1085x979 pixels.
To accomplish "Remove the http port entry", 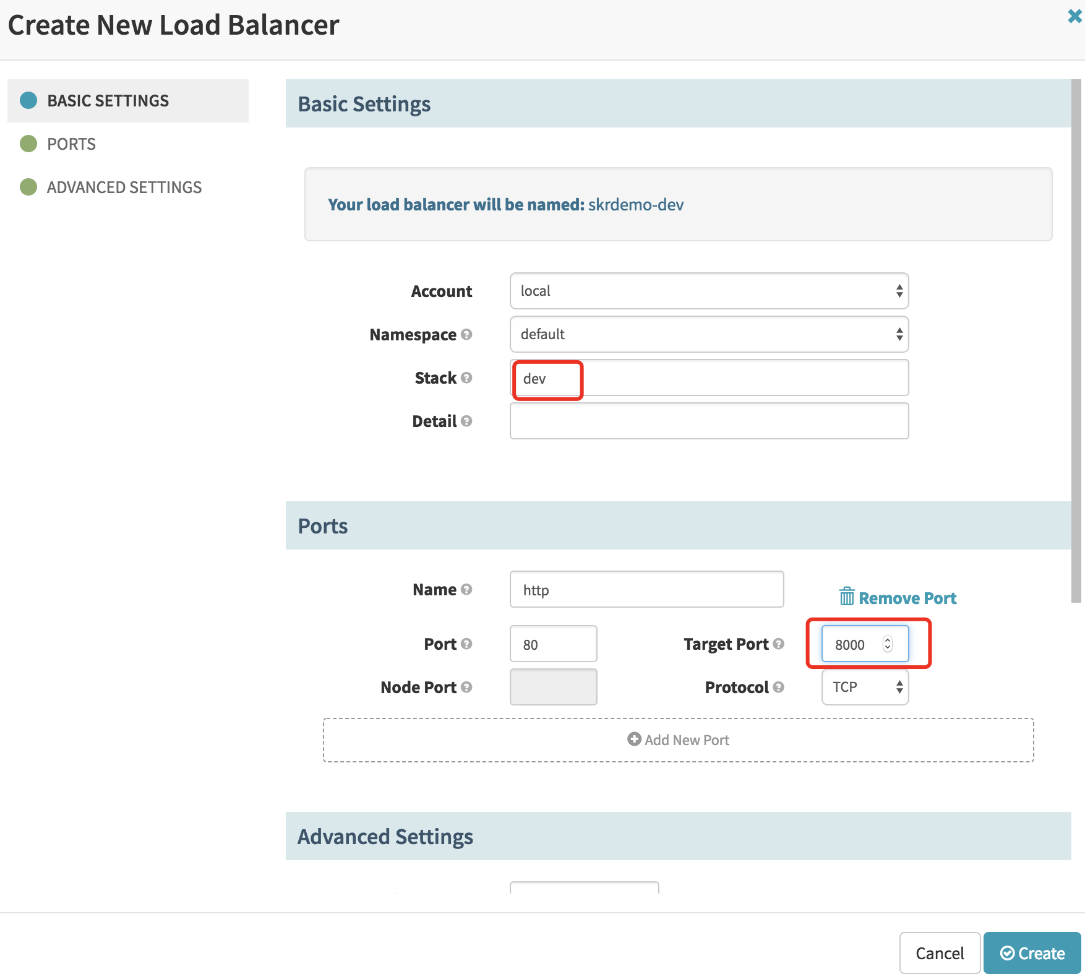I will tap(898, 598).
